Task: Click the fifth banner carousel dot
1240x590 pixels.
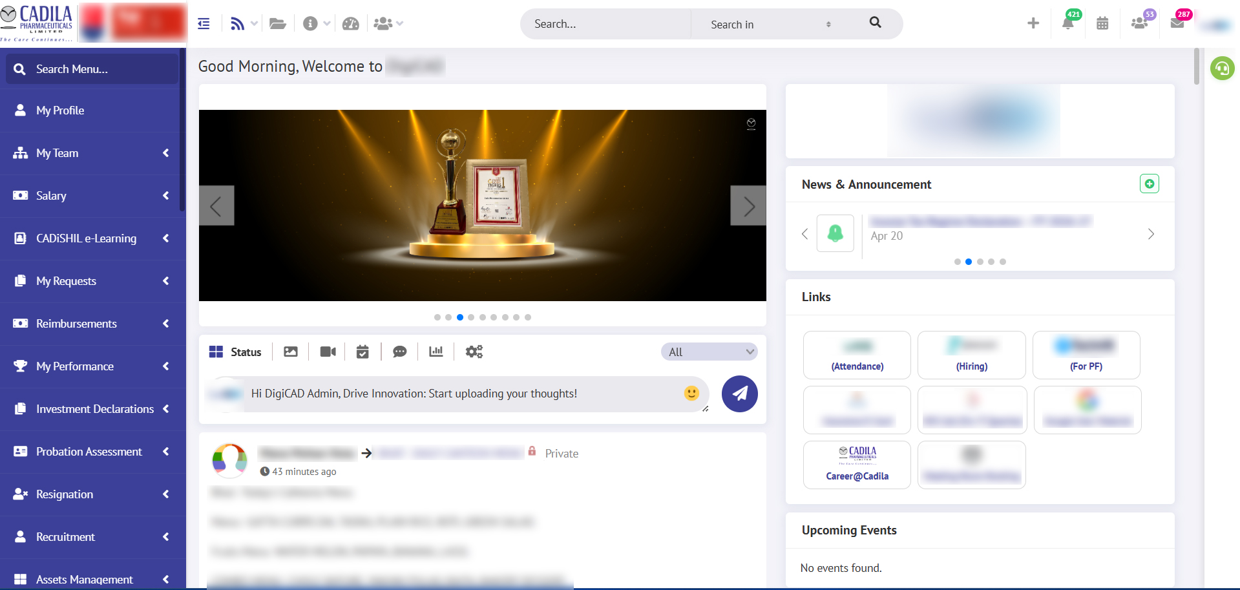Action: click(483, 317)
